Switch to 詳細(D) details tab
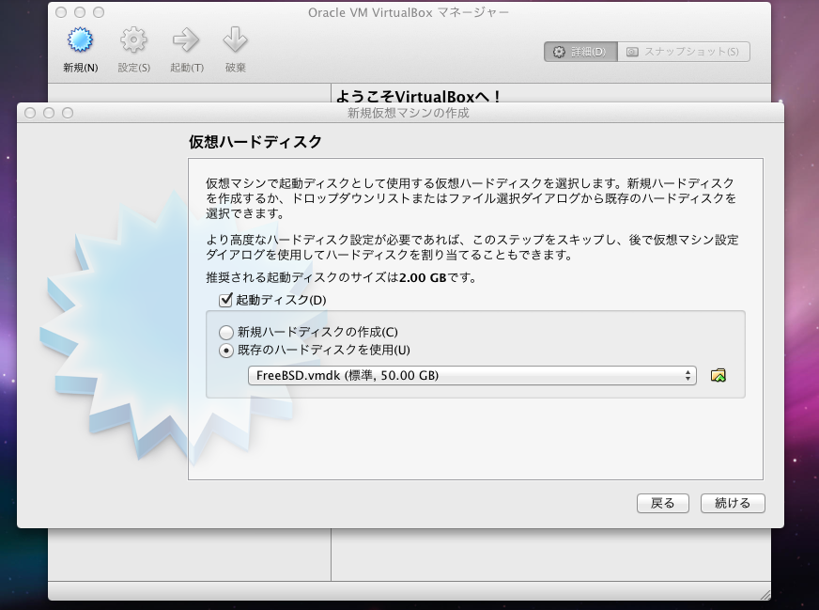The image size is (819, 610). pos(580,52)
